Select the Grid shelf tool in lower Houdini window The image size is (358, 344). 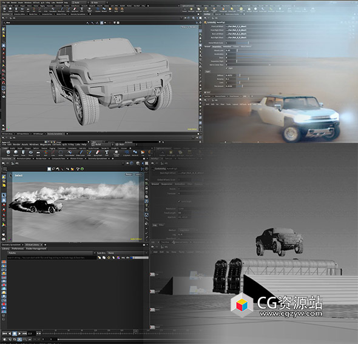[x=38, y=153]
